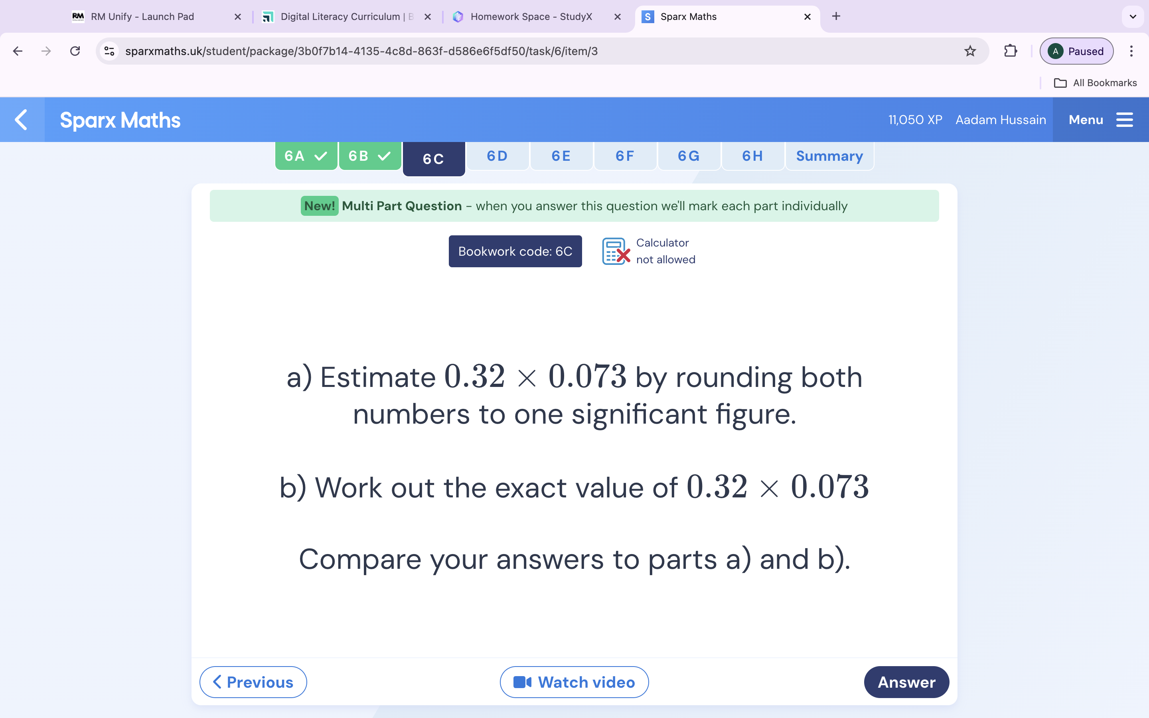Open the Extensions puzzle icon
The image size is (1149, 718).
[1010, 51]
